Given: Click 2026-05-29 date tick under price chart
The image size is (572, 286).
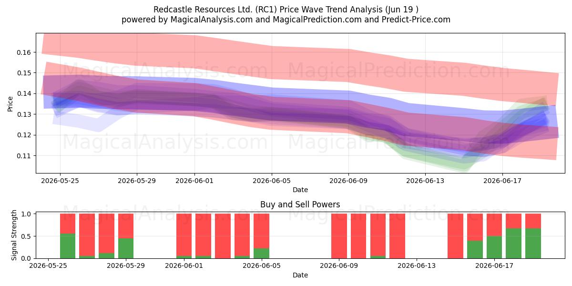Looking at the screenshot, I should pyautogui.click(x=137, y=181).
